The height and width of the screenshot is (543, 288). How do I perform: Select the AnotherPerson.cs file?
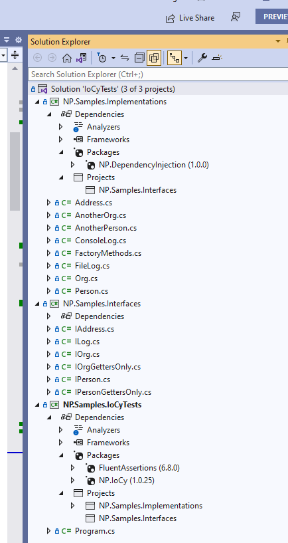(106, 228)
